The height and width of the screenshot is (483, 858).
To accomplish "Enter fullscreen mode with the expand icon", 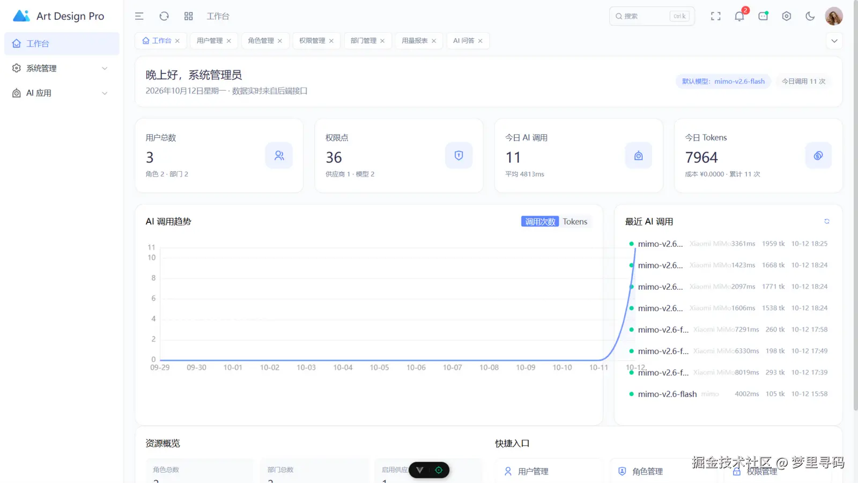I will [716, 16].
